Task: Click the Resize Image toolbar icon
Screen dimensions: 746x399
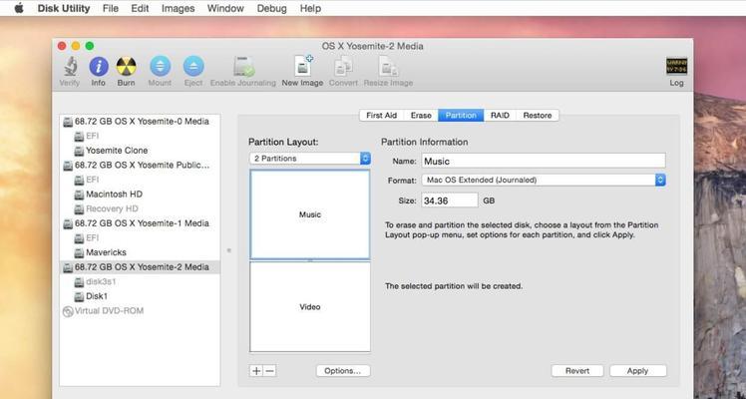Action: click(388, 67)
